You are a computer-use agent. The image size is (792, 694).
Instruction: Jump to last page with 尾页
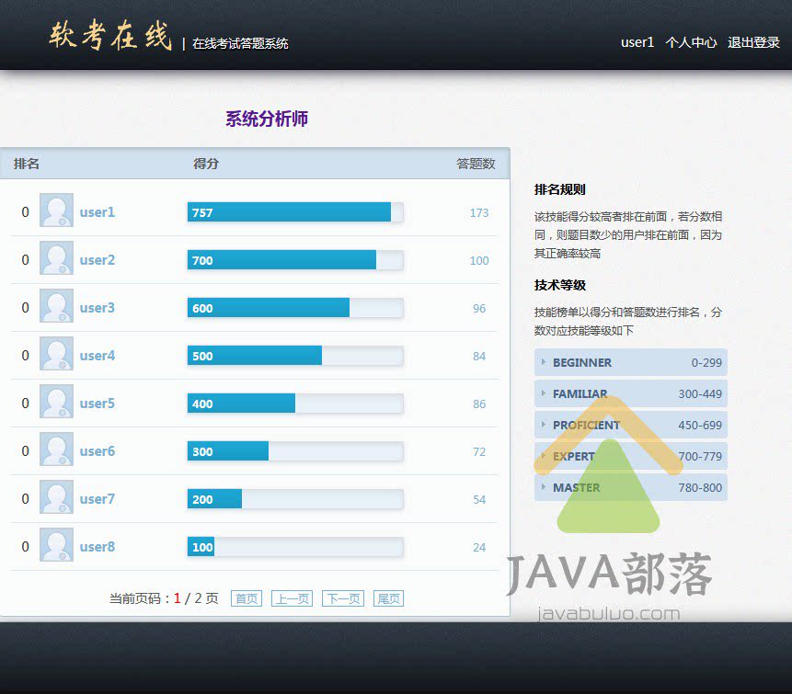click(388, 598)
